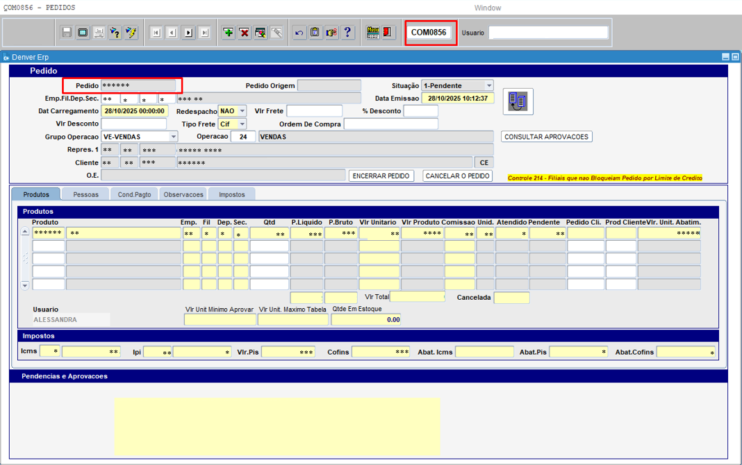The image size is (742, 465).
Task: Open the Impostos tab
Action: pos(232,194)
